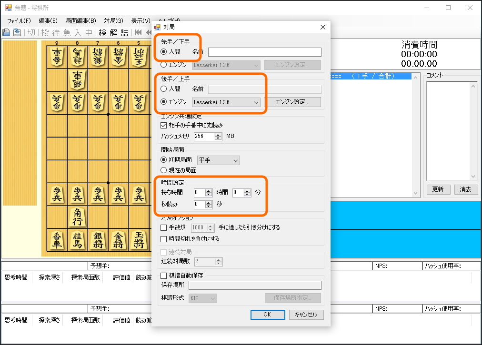
Task: Open the 局面編集 menu
Action: pyautogui.click(x=80, y=20)
